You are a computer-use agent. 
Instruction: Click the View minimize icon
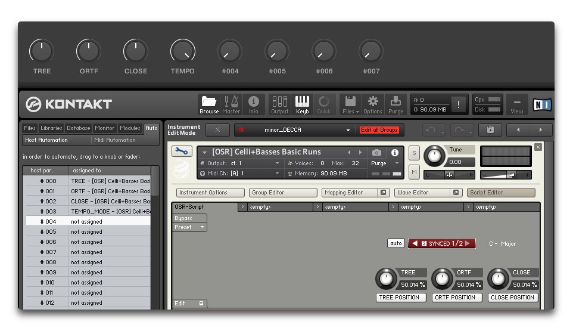tap(517, 105)
